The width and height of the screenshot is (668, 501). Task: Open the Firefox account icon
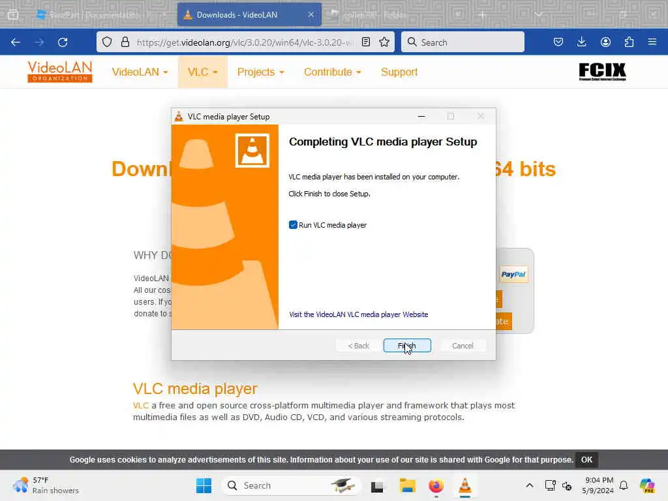(x=605, y=42)
